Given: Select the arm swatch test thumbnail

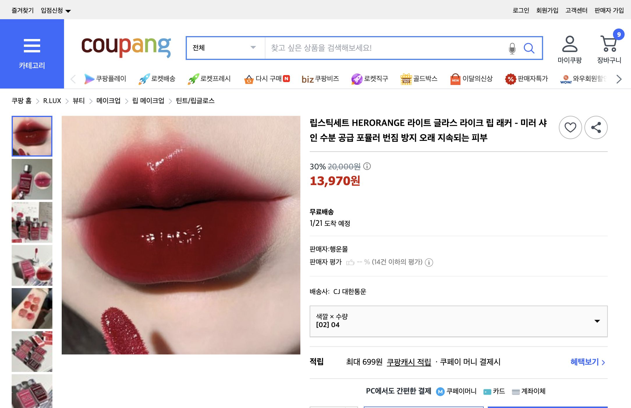Looking at the screenshot, I should 32,308.
